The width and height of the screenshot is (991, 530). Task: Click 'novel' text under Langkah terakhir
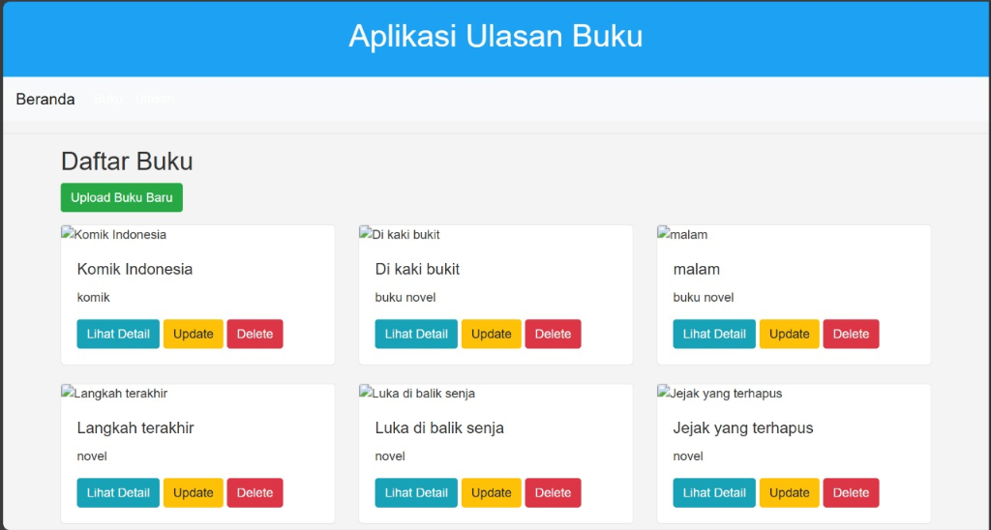pyautogui.click(x=92, y=456)
